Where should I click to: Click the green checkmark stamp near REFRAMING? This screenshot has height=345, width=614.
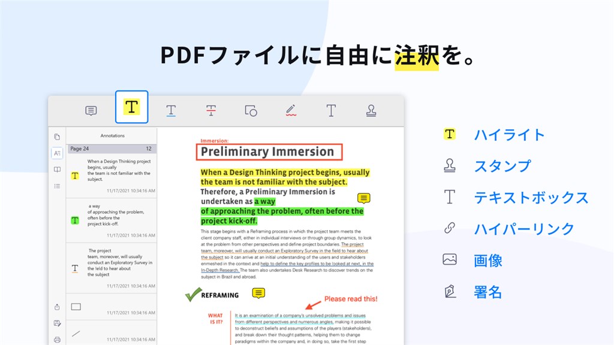pos(193,294)
